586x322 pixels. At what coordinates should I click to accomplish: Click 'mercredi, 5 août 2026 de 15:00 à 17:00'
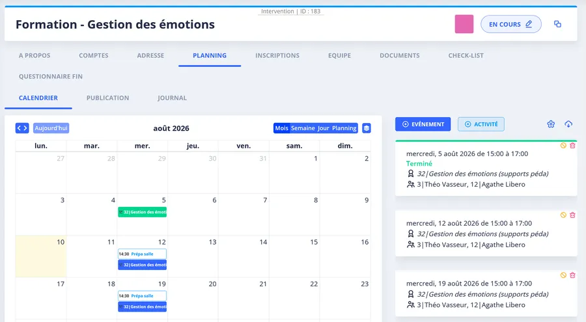pos(467,154)
